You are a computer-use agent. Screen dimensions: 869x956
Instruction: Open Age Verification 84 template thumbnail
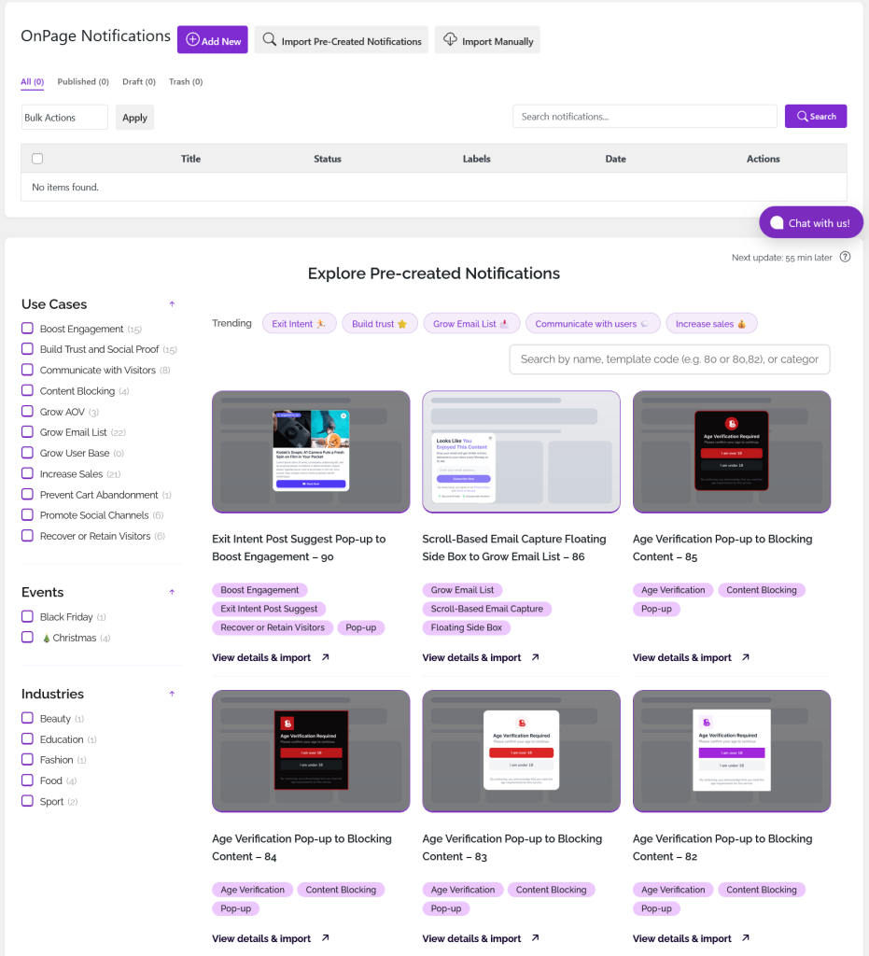(x=311, y=752)
